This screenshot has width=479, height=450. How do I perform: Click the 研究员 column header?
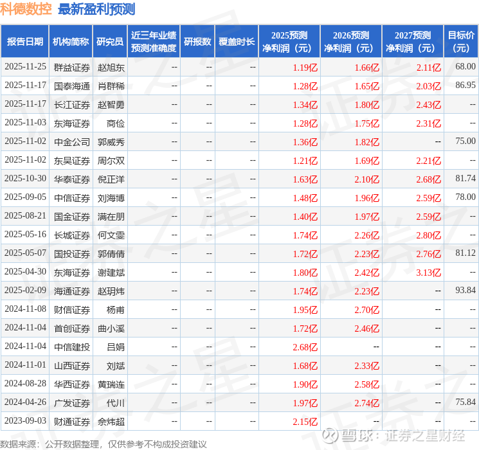[110, 41]
